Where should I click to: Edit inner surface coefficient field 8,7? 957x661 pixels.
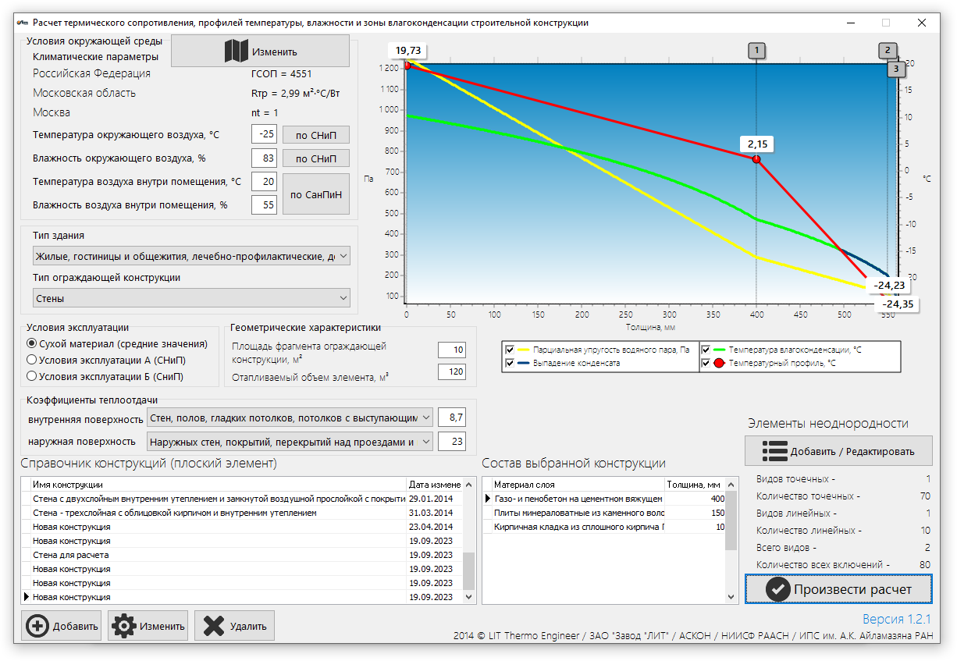click(x=451, y=418)
